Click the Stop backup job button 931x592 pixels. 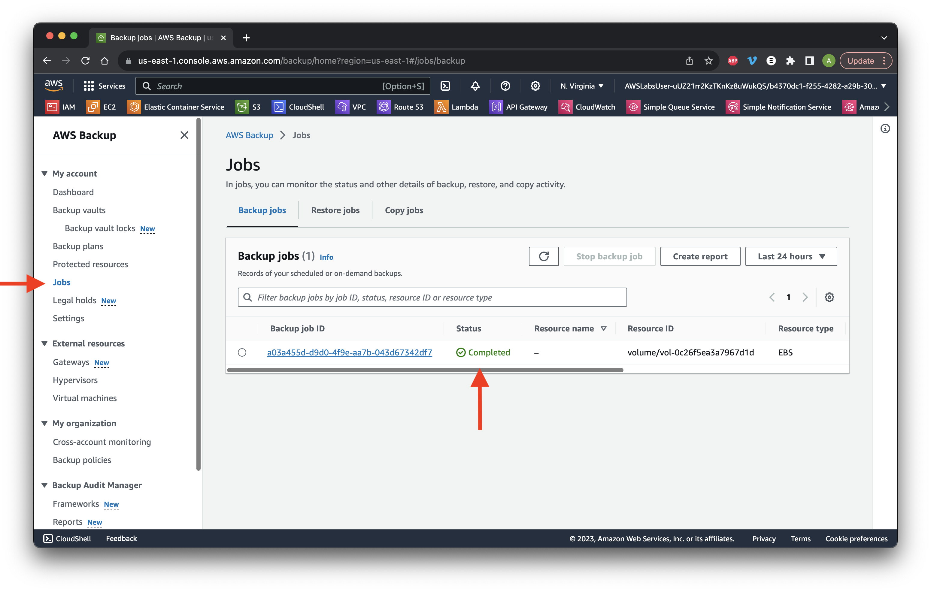pos(609,256)
